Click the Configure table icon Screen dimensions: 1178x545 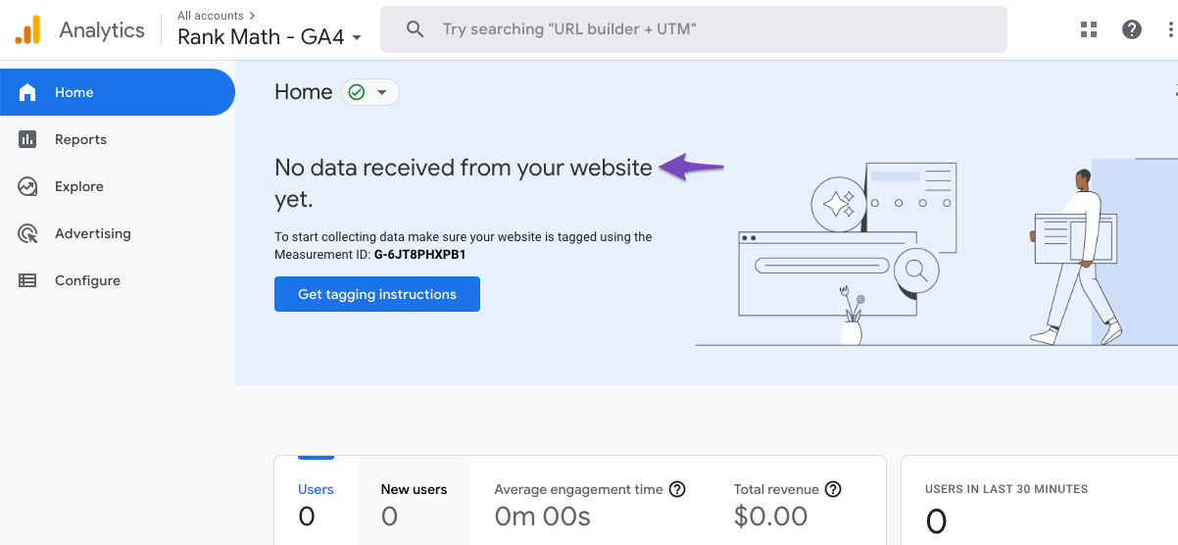27,280
